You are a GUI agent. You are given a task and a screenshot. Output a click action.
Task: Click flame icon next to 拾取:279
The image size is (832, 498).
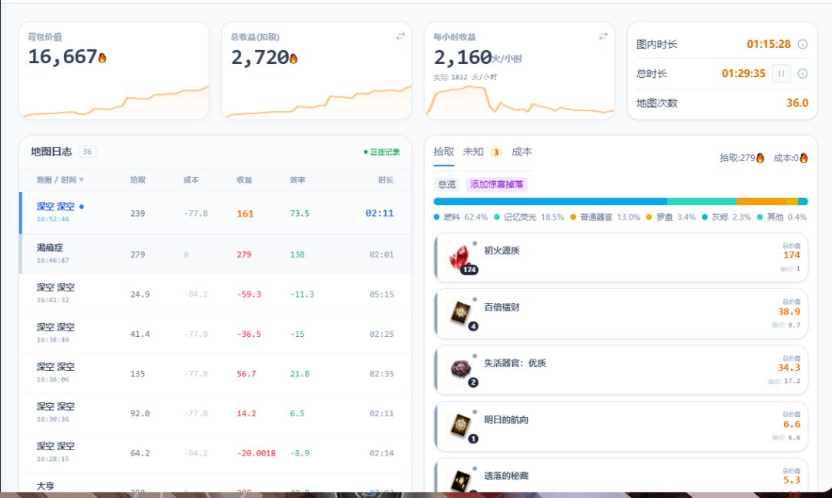(x=760, y=158)
